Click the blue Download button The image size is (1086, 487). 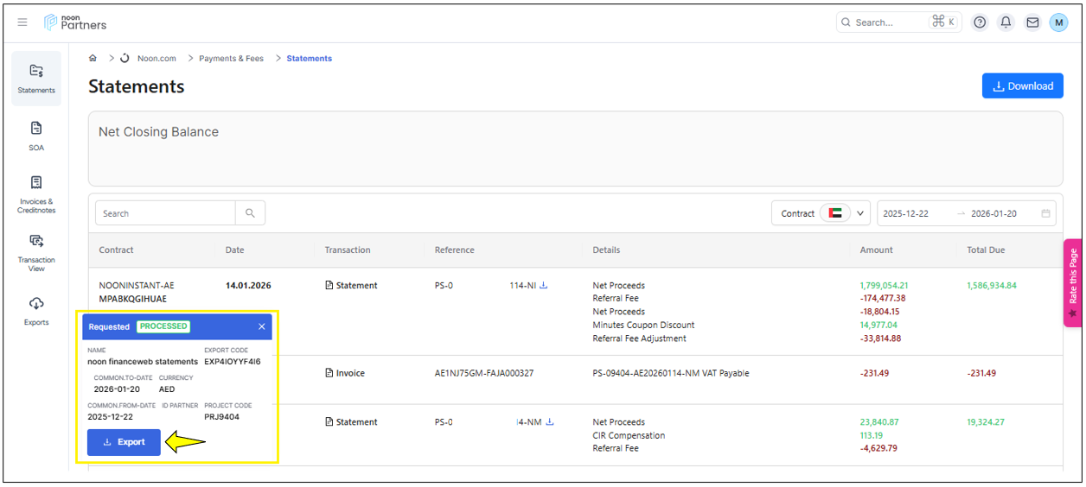(x=1022, y=86)
